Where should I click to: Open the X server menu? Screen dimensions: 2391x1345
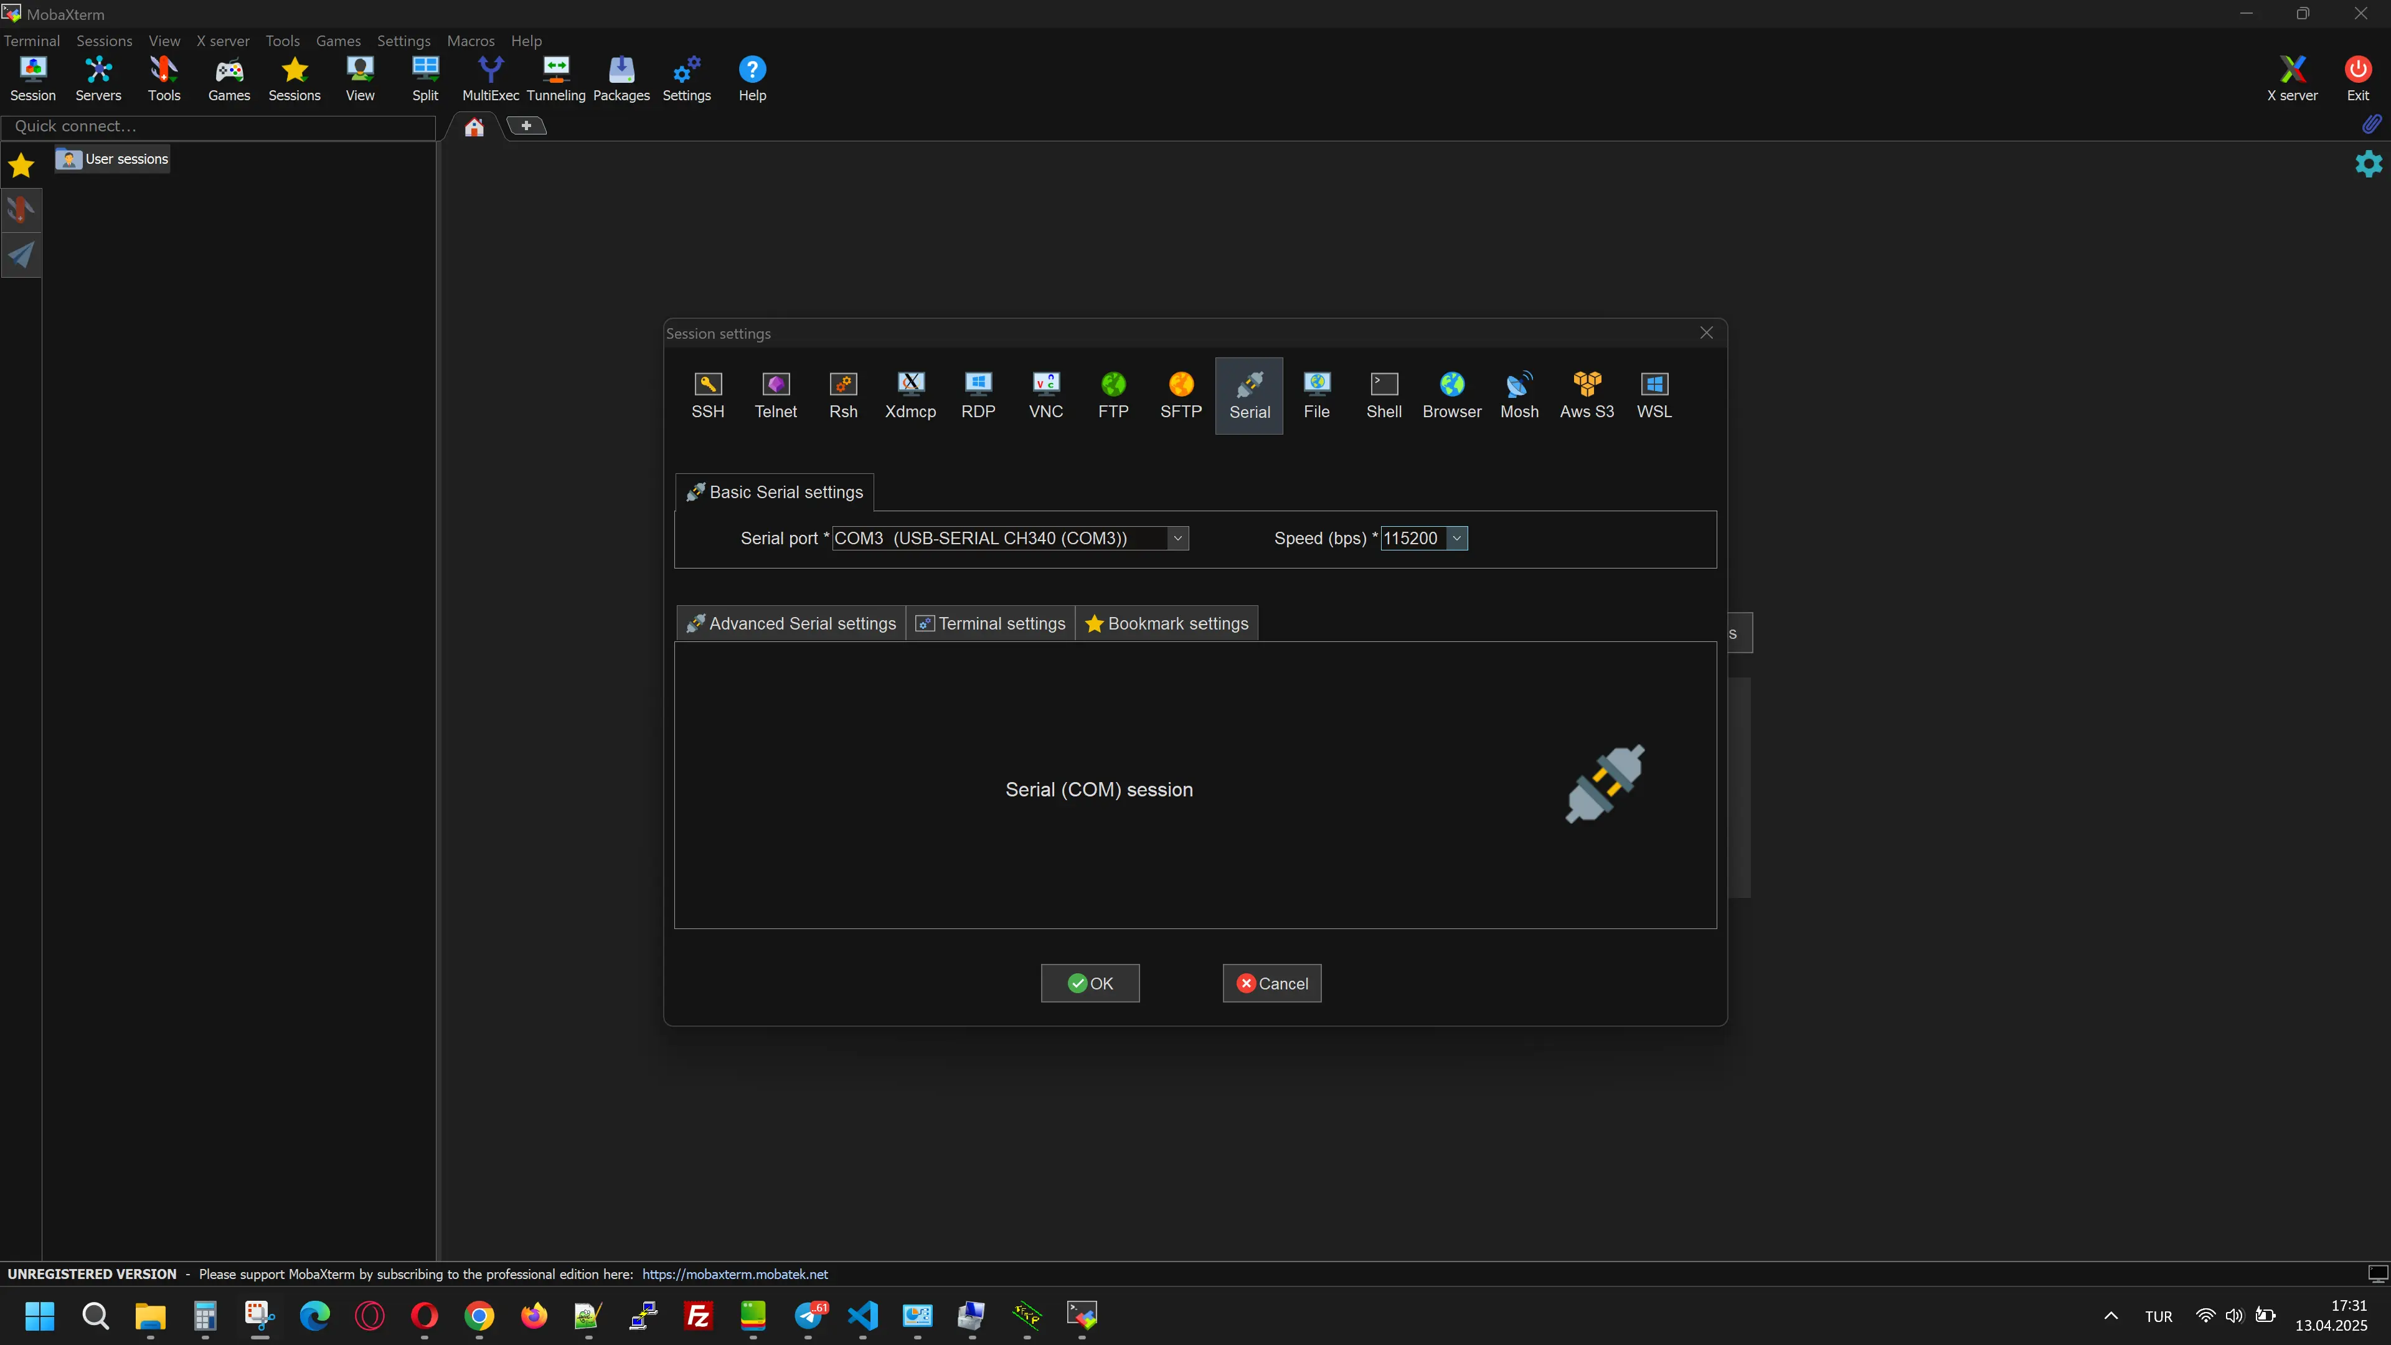(x=223, y=41)
